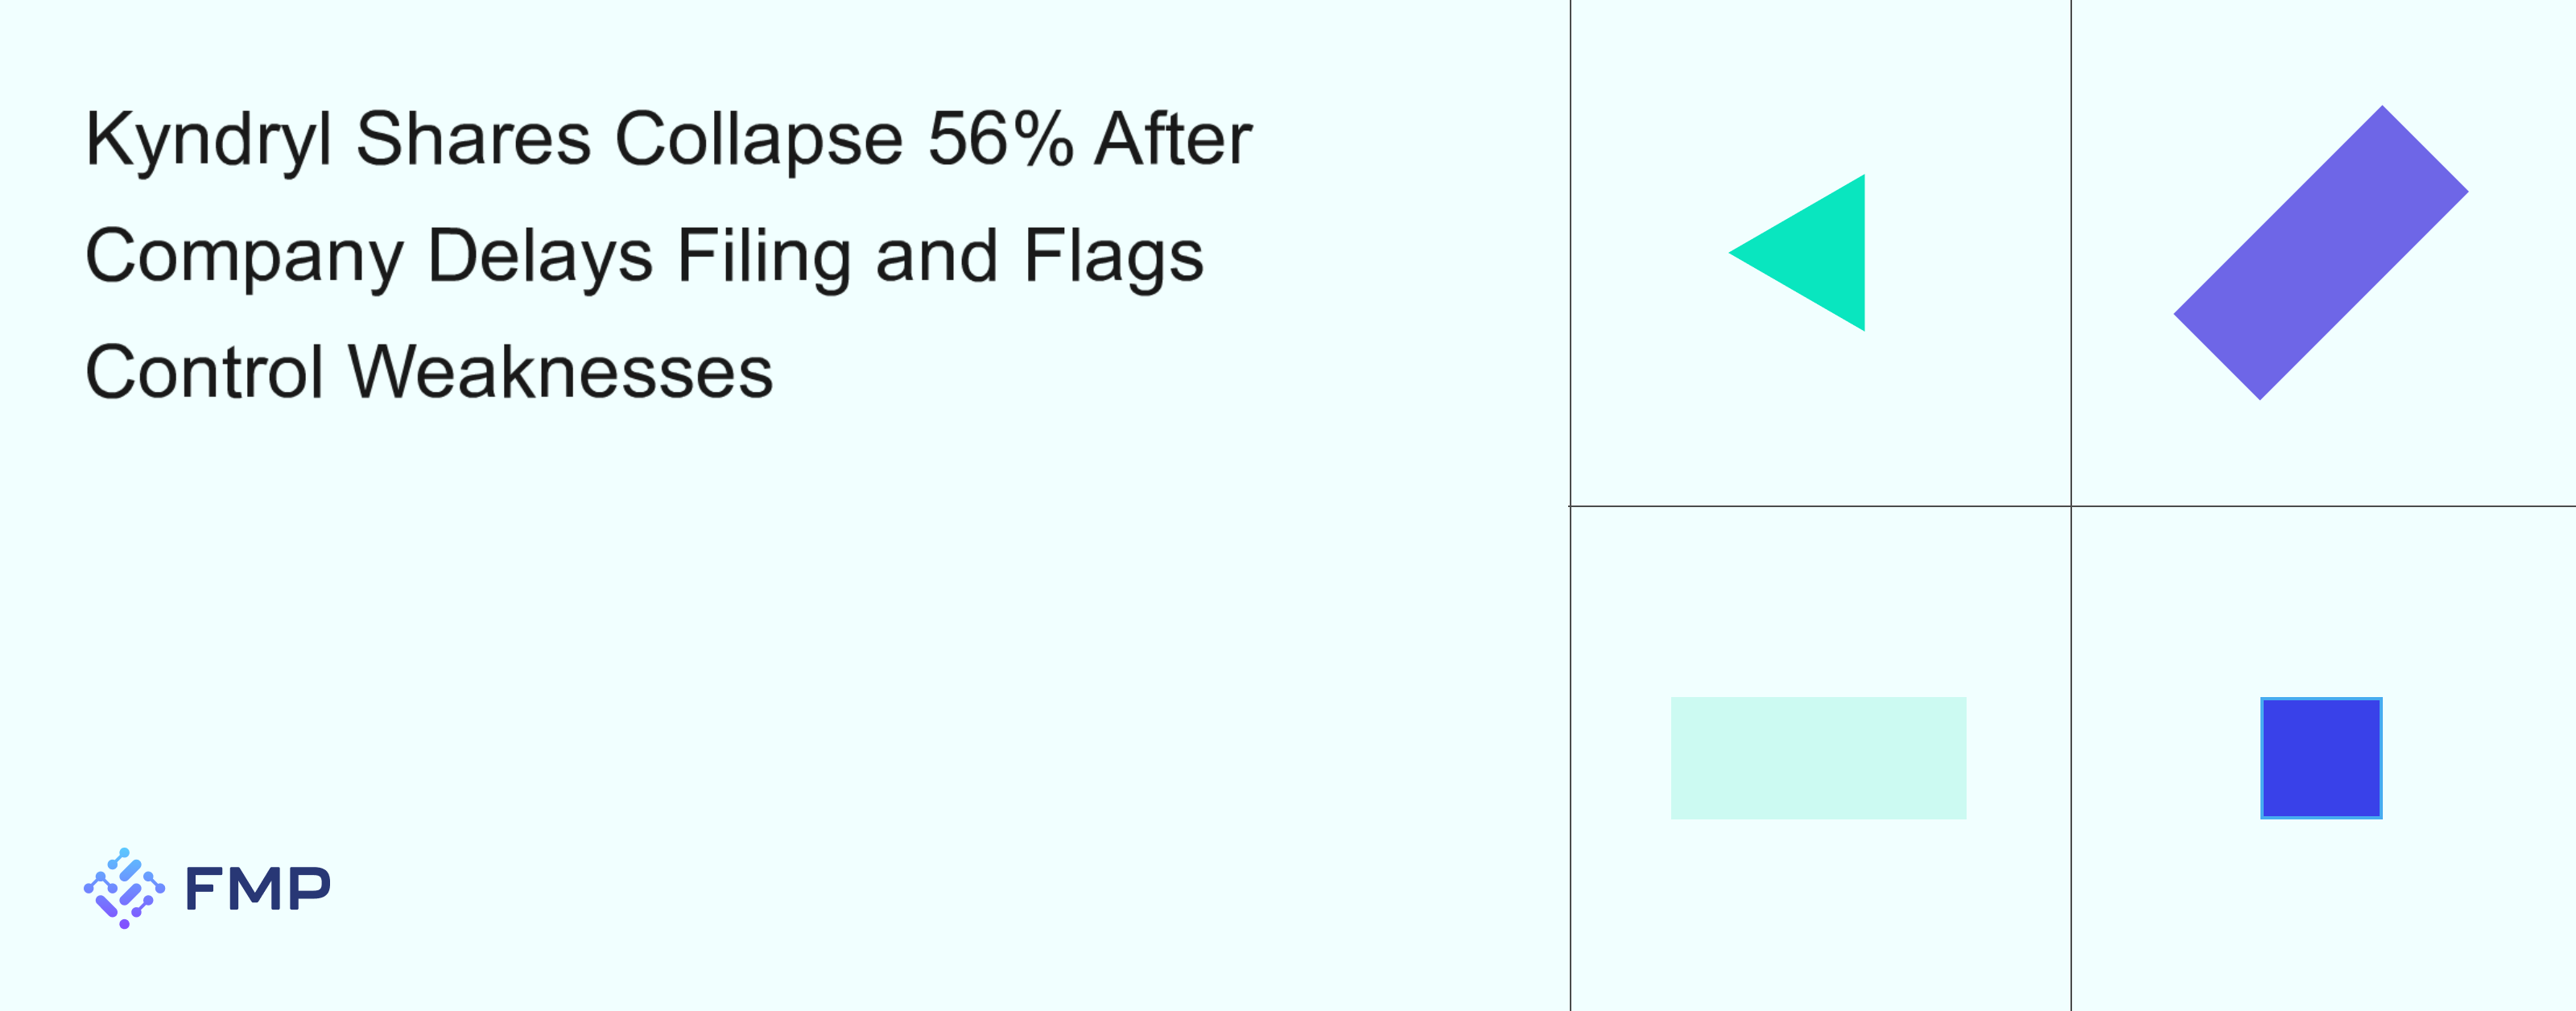Click the FMP diamond logo icon
The width and height of the screenshot is (2576, 1011).
124,888
